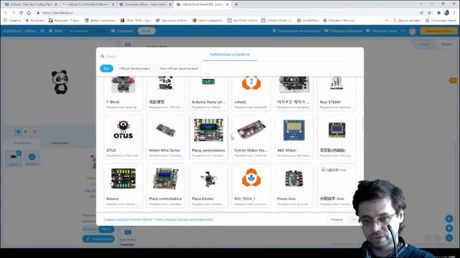Filter devices by Official development
Image resolution: width=460 pixels, height=258 pixels.
tap(134, 69)
